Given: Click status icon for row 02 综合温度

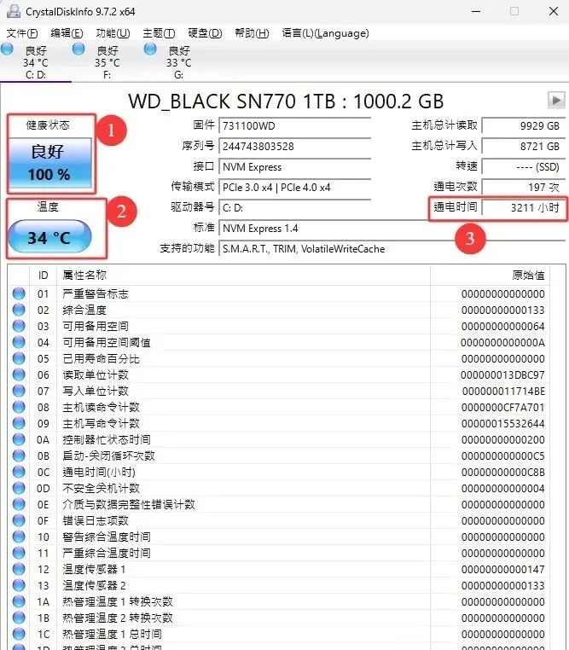Looking at the screenshot, I should 19,310.
